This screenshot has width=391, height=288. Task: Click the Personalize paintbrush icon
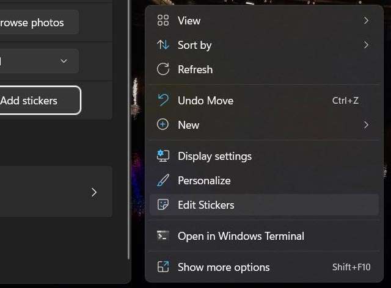pos(163,181)
